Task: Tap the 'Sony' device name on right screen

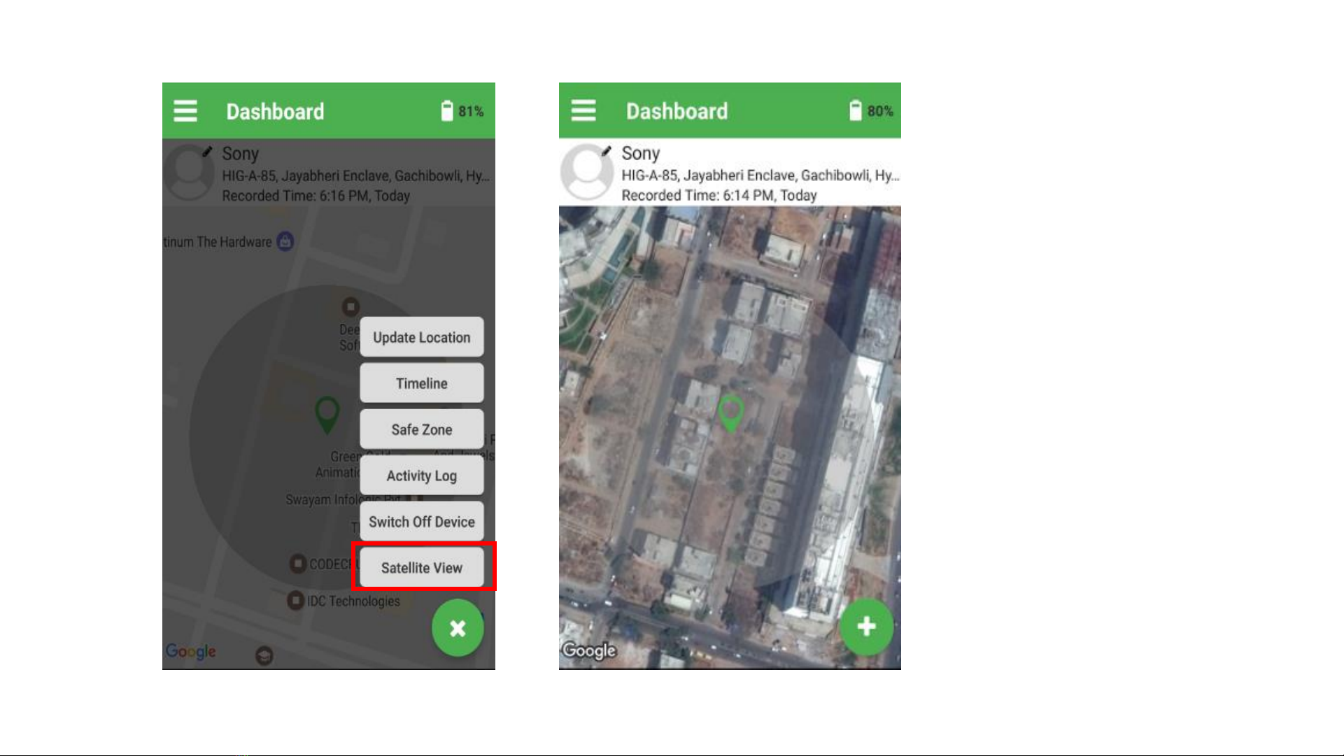Action: pos(641,153)
